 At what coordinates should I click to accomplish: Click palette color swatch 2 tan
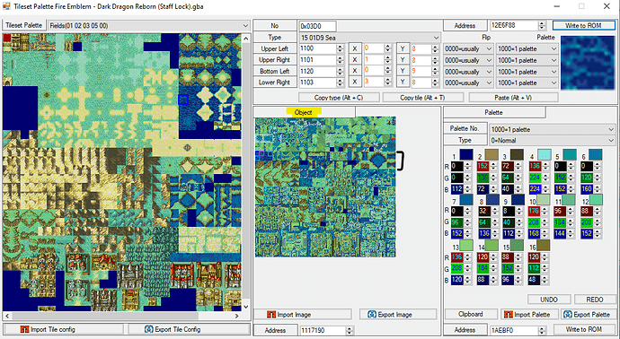coord(492,154)
